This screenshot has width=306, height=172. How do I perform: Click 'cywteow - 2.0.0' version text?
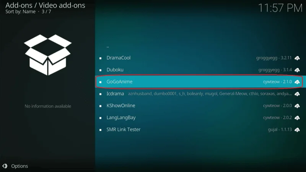coord(277,105)
